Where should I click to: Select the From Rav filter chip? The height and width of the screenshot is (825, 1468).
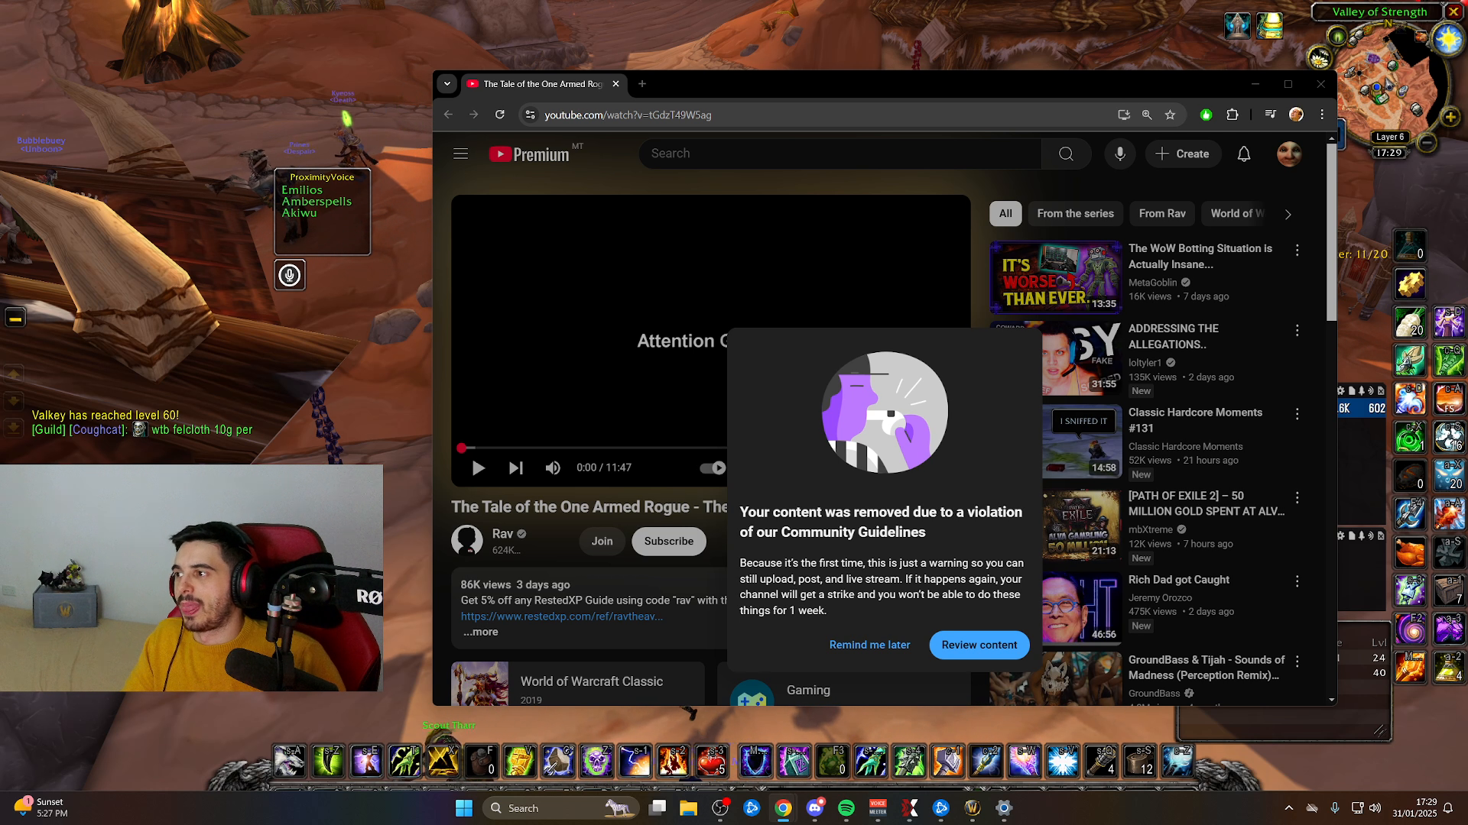[x=1161, y=214]
